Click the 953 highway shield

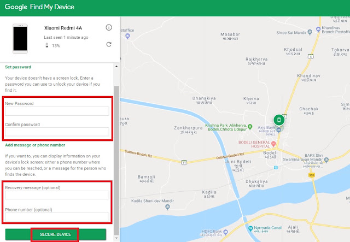(312, 175)
